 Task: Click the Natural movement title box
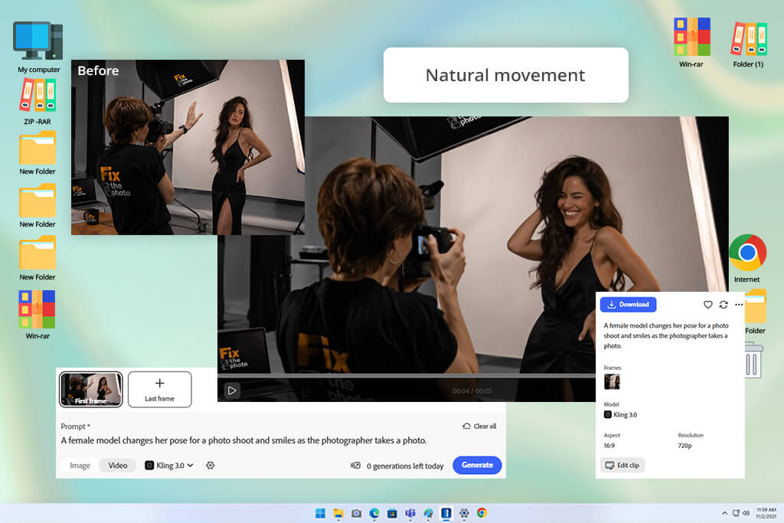pos(505,75)
